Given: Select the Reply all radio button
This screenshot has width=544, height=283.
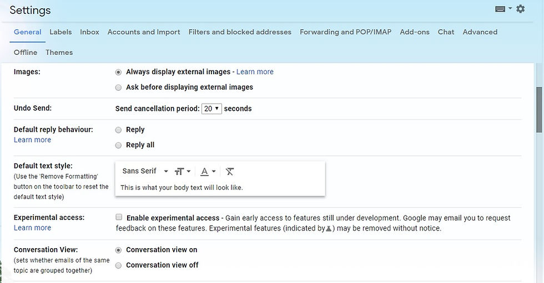Looking at the screenshot, I should pyautogui.click(x=119, y=145).
